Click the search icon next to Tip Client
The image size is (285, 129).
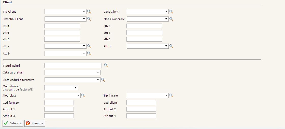pyautogui.click(x=89, y=12)
